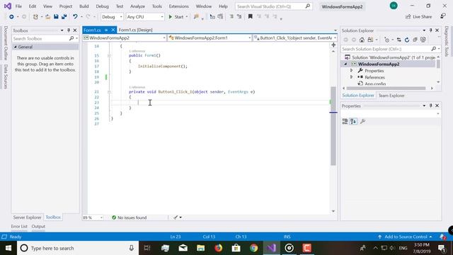
Task: Open the Error List tab
Action: 19,227
